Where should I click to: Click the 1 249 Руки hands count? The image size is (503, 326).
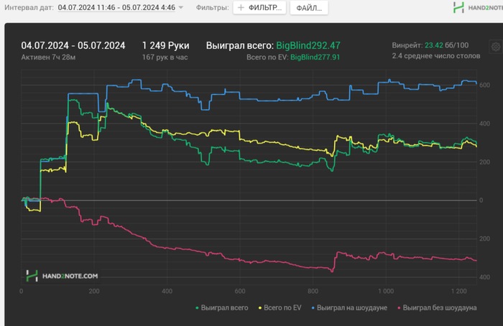pos(165,45)
